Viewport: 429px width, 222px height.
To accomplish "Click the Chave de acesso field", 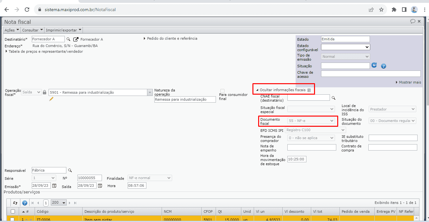I will coord(371,74).
